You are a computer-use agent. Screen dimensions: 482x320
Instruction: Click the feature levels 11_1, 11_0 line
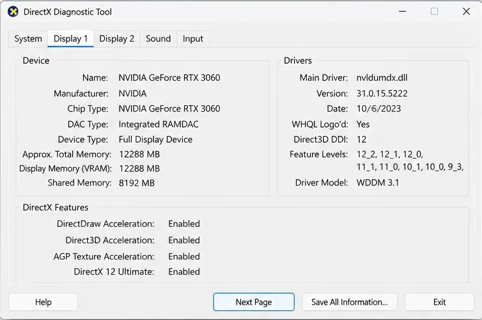coord(410,167)
